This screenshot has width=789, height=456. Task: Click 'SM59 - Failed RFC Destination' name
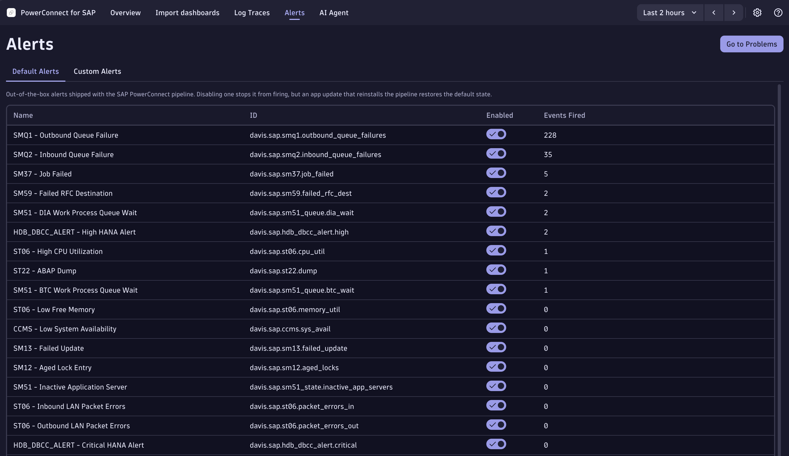(63, 193)
